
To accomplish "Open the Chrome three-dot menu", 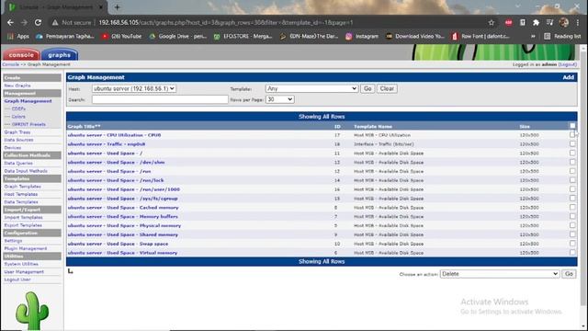I will click(578, 22).
